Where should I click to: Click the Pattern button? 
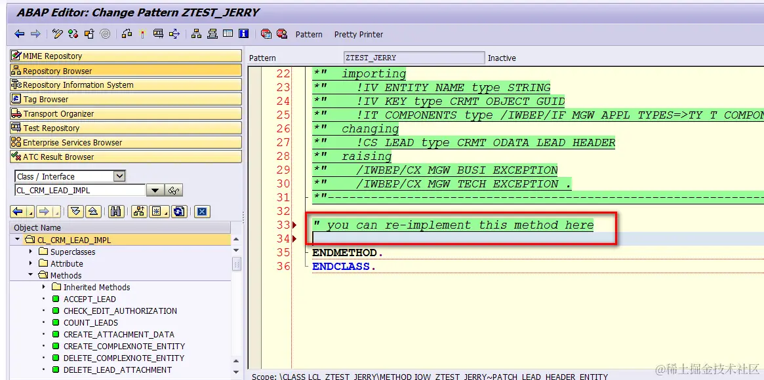309,35
